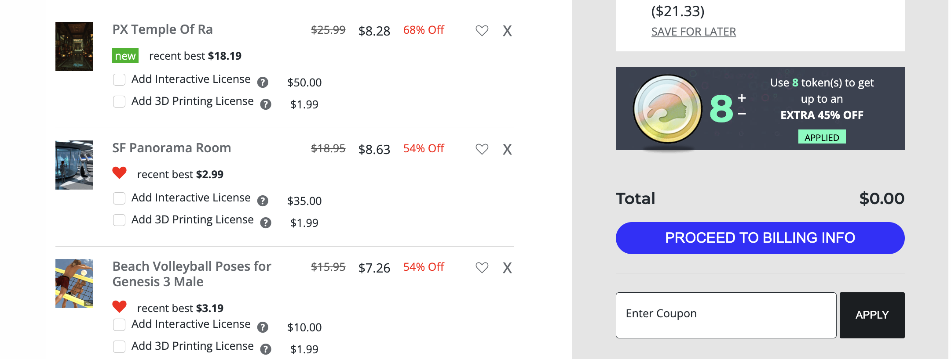951x359 pixels.
Task: Remove Beach Volleyball Poses from cart
Action: (507, 268)
